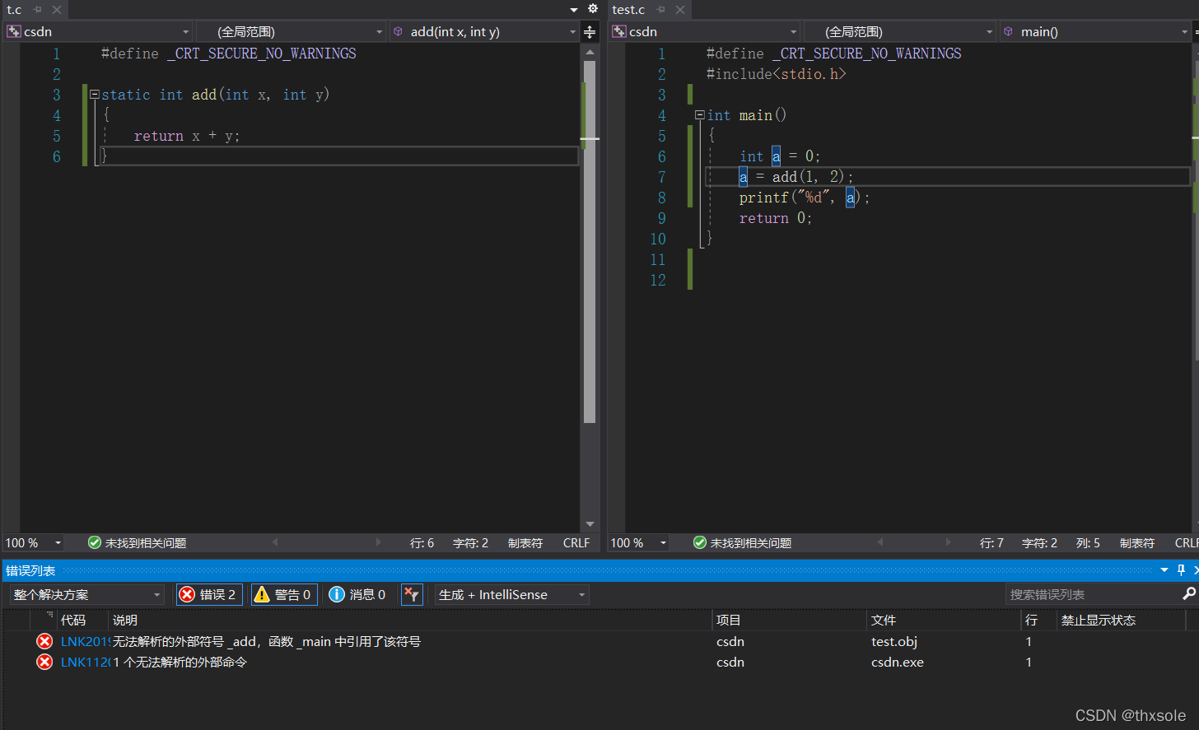Image resolution: width=1199 pixels, height=730 pixels.
Task: Open the main() member dropdown
Action: point(1096,32)
